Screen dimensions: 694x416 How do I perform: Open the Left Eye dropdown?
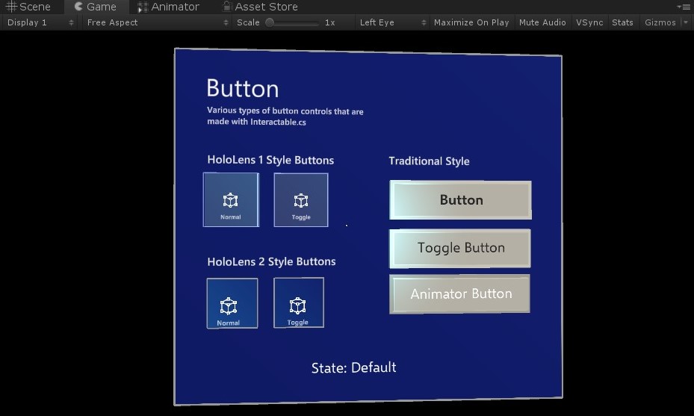[x=393, y=22]
